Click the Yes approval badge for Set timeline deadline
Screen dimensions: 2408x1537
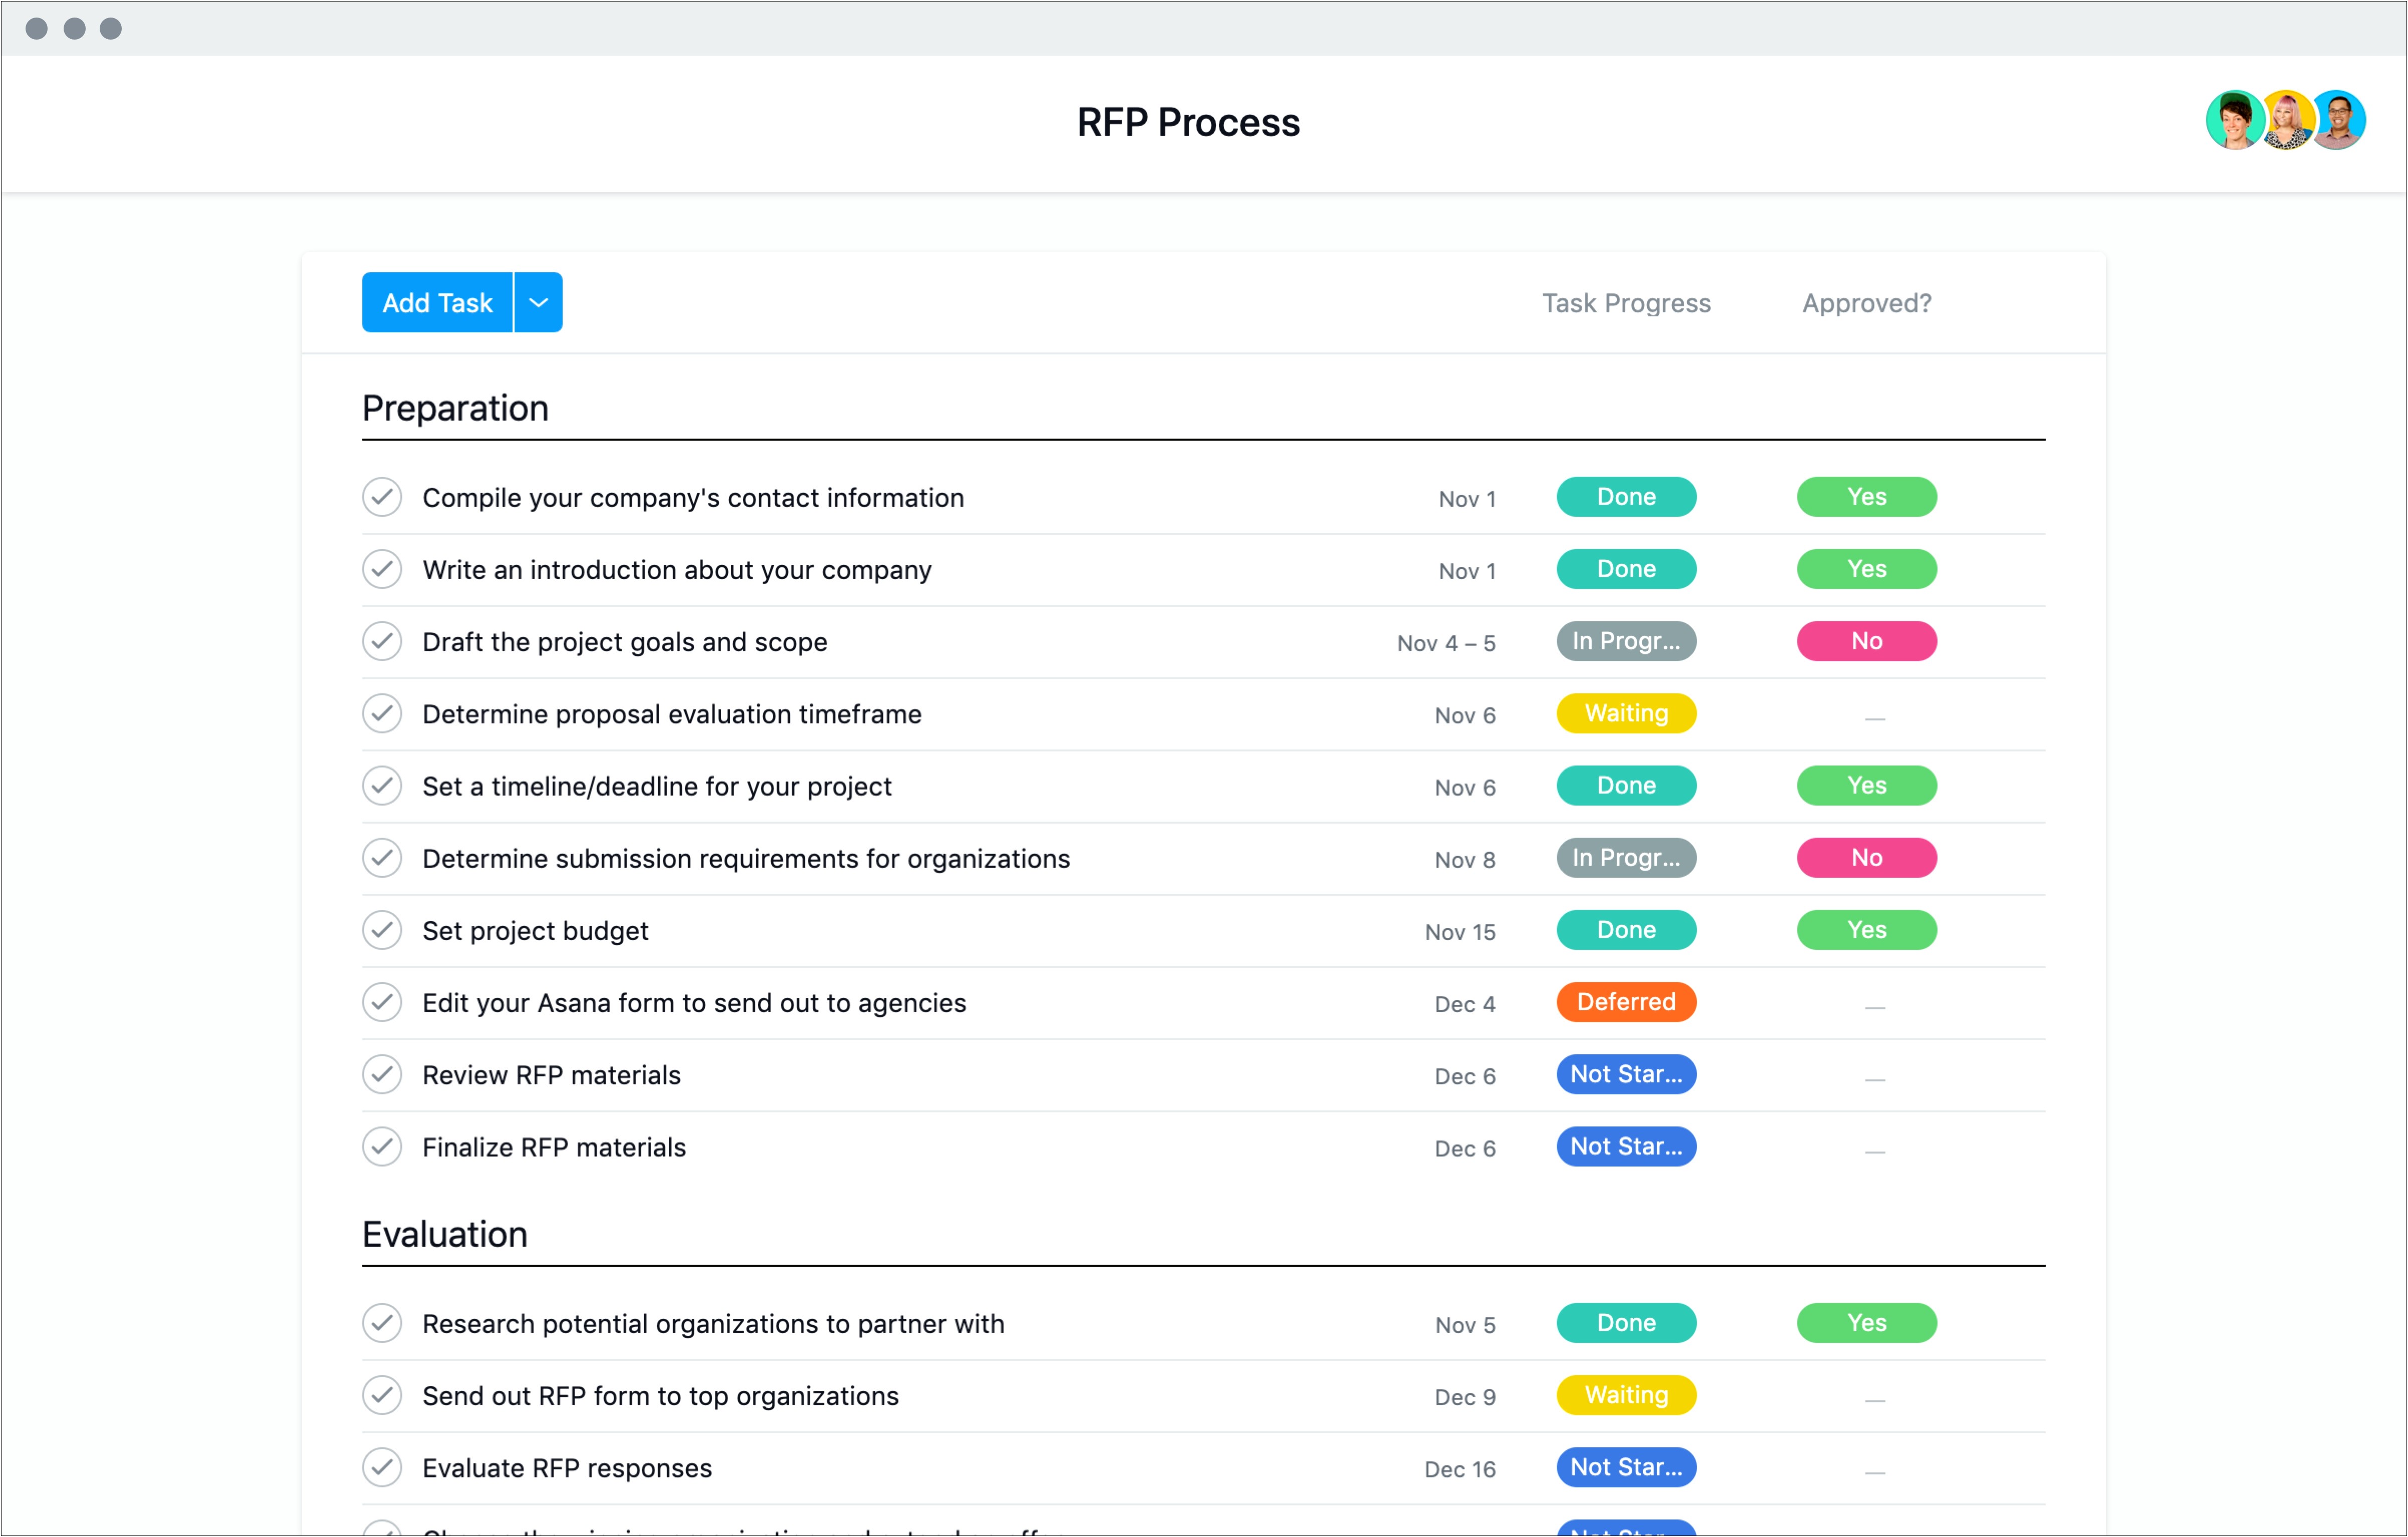1866,785
